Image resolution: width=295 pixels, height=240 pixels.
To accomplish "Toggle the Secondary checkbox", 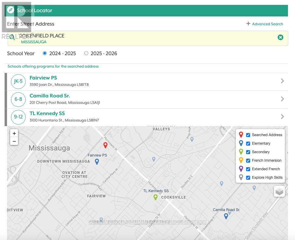I will (248, 152).
